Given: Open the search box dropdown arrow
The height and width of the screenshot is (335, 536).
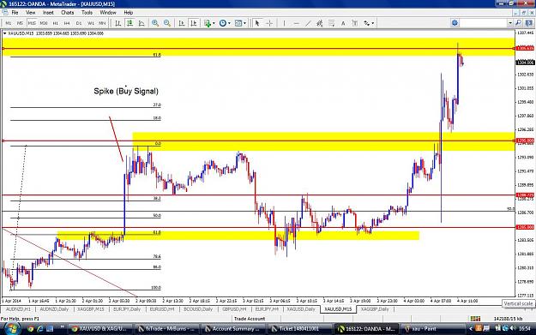Looking at the screenshot, I should [x=510, y=23].
